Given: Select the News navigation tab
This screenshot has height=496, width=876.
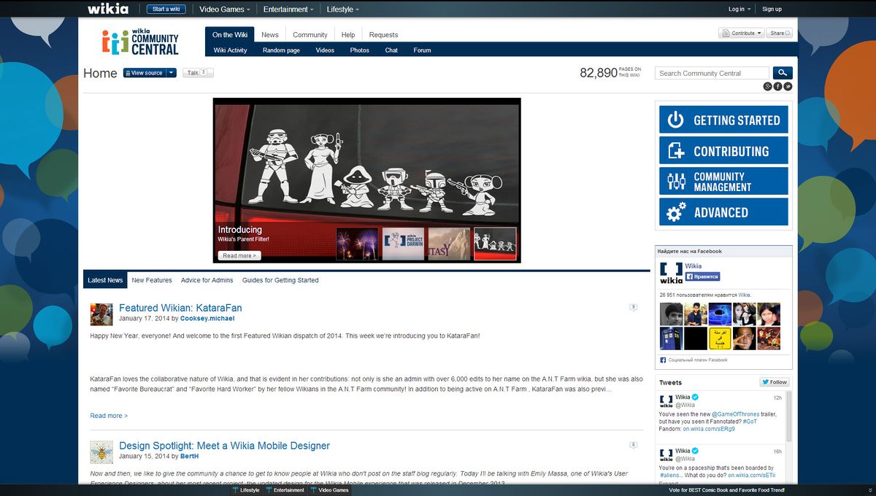Looking at the screenshot, I should [x=270, y=35].
